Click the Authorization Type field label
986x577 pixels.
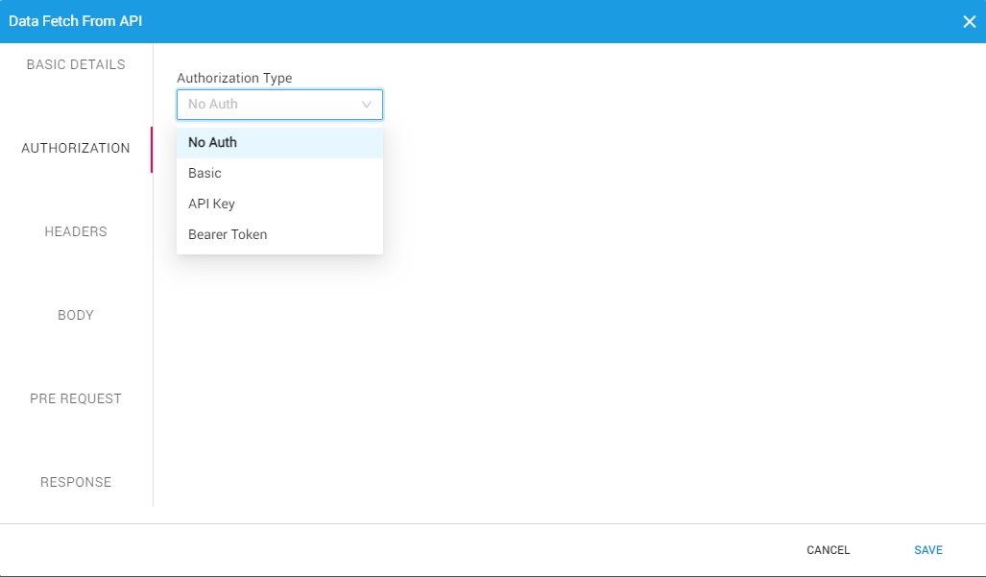pos(234,79)
